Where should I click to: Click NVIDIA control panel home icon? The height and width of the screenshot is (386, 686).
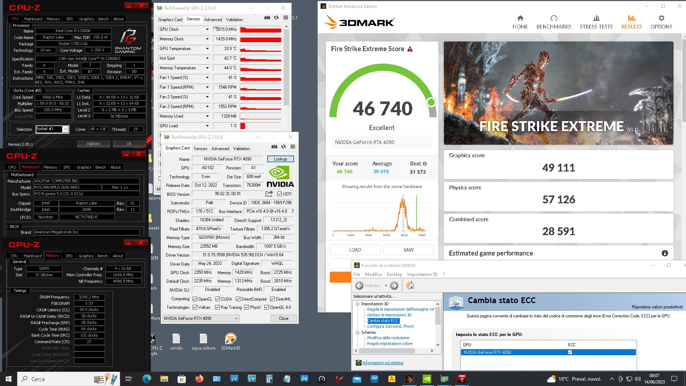click(410, 286)
